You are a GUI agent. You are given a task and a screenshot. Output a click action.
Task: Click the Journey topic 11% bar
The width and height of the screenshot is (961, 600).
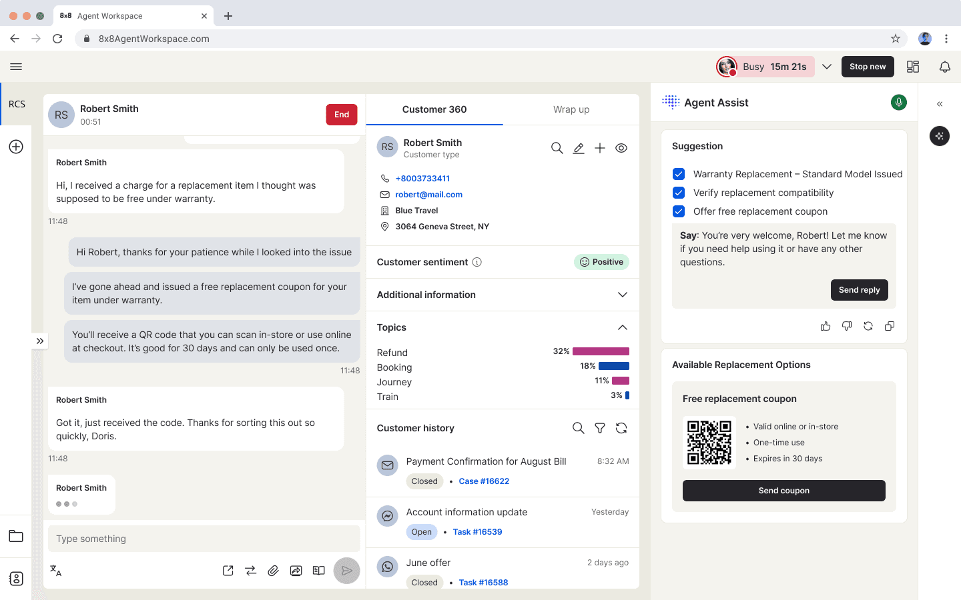point(621,381)
